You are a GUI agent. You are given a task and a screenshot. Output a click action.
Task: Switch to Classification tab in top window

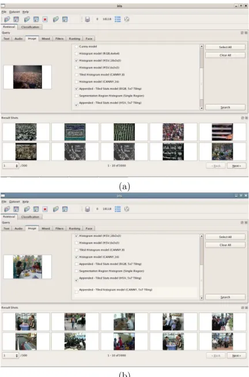(30, 27)
